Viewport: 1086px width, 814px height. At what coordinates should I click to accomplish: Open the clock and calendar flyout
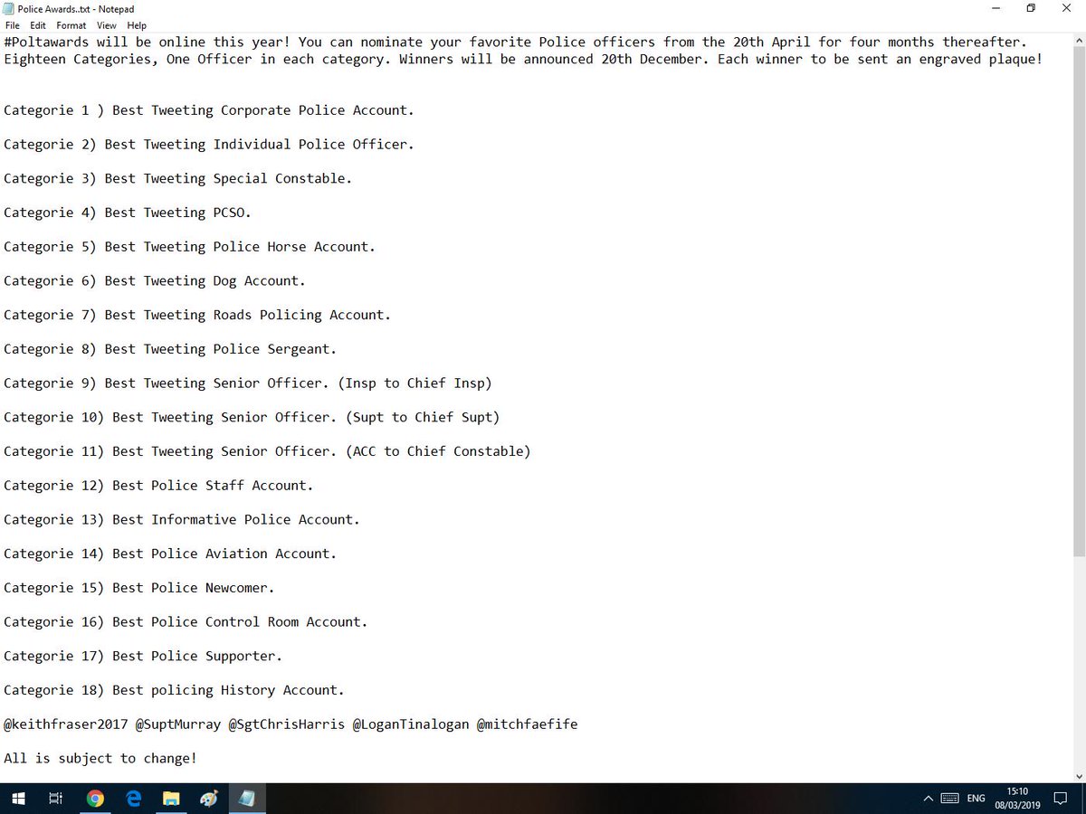point(1018,798)
